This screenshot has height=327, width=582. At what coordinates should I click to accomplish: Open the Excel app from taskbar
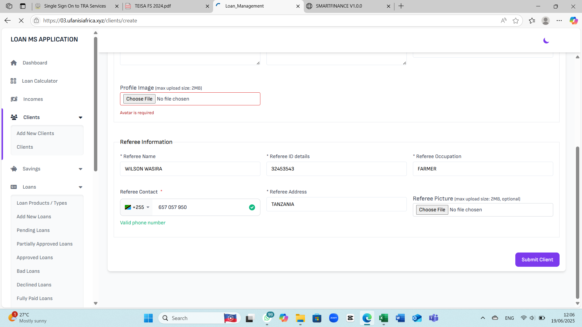tap(383, 318)
